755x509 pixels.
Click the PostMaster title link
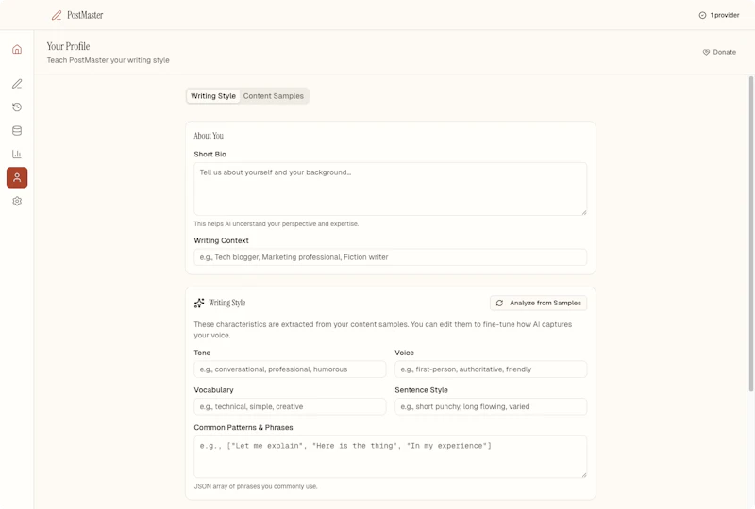(x=85, y=15)
